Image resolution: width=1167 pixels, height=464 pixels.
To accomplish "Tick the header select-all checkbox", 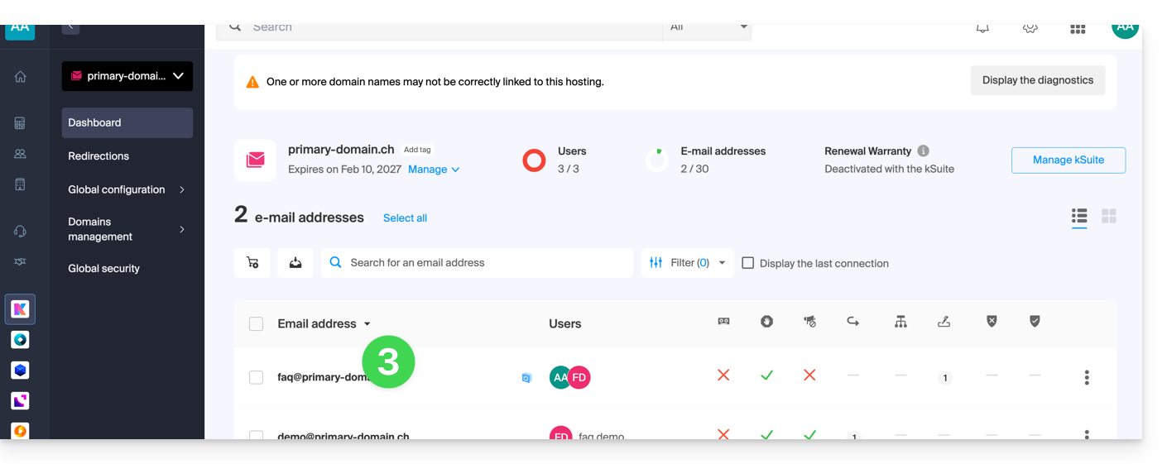I will click(257, 324).
